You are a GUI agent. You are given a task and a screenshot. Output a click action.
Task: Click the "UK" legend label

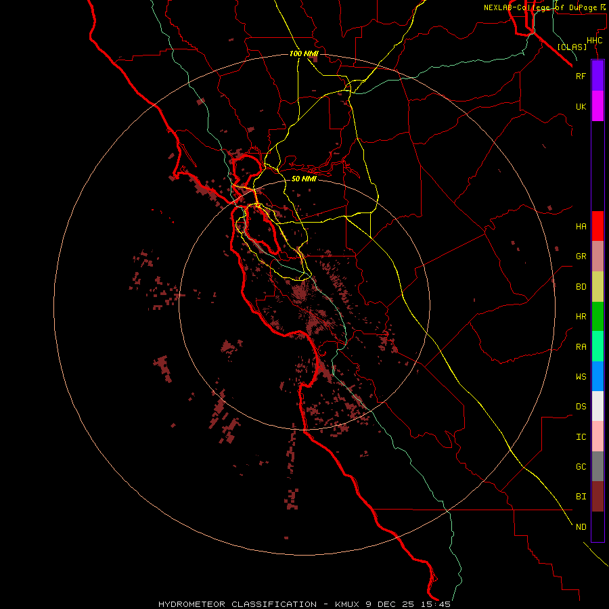tap(581, 106)
